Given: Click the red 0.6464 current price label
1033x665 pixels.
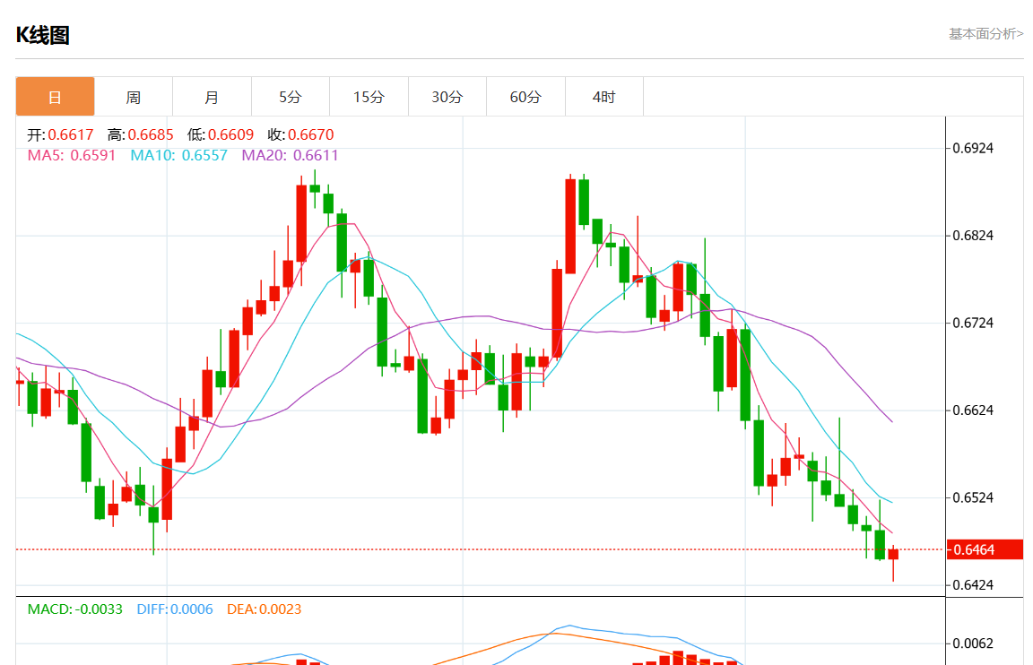Looking at the screenshot, I should coord(985,549).
